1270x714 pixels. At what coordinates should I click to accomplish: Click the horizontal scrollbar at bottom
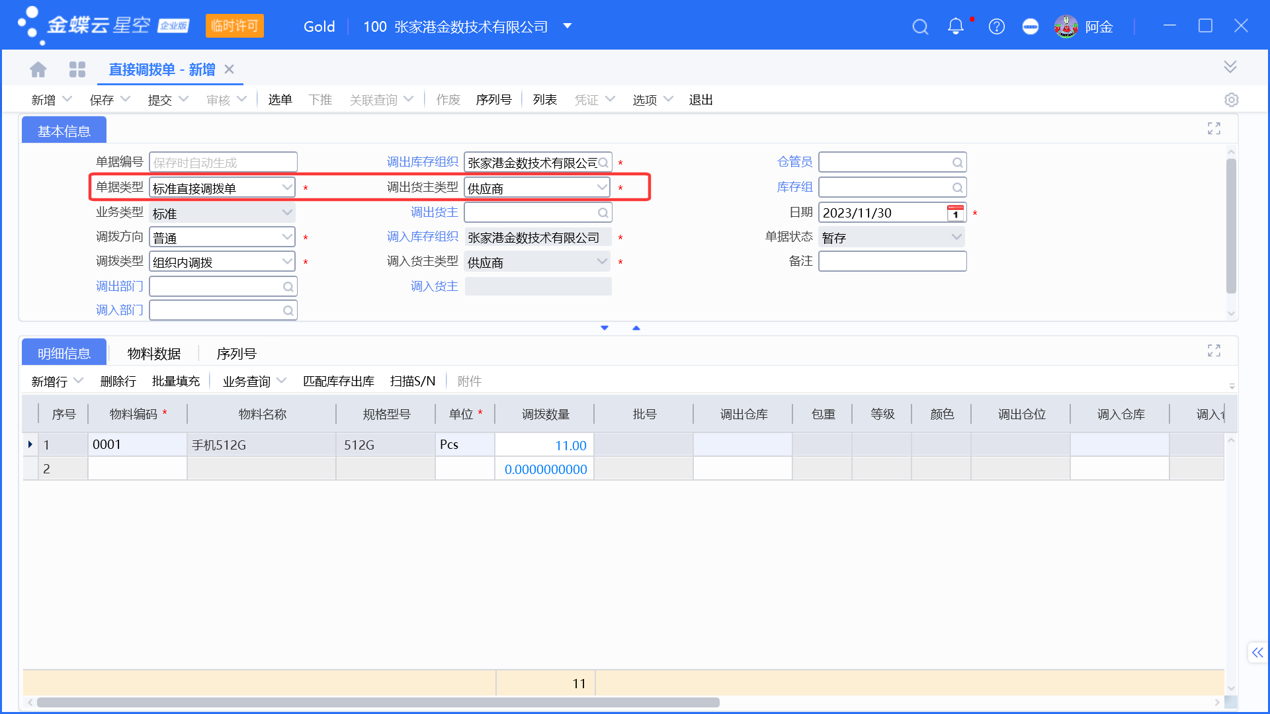coord(378,703)
